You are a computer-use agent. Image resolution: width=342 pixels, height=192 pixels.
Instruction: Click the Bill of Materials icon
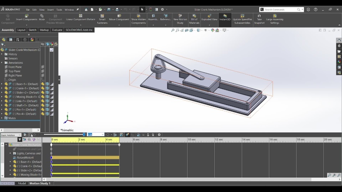194,17
